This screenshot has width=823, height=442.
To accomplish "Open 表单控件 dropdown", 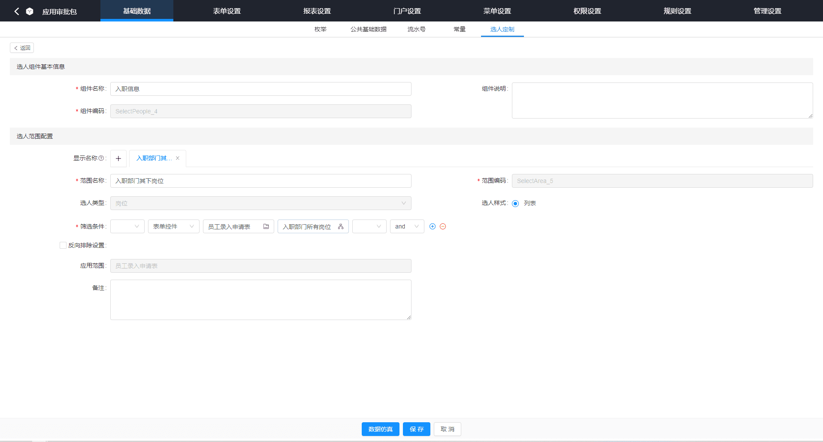I will [174, 226].
